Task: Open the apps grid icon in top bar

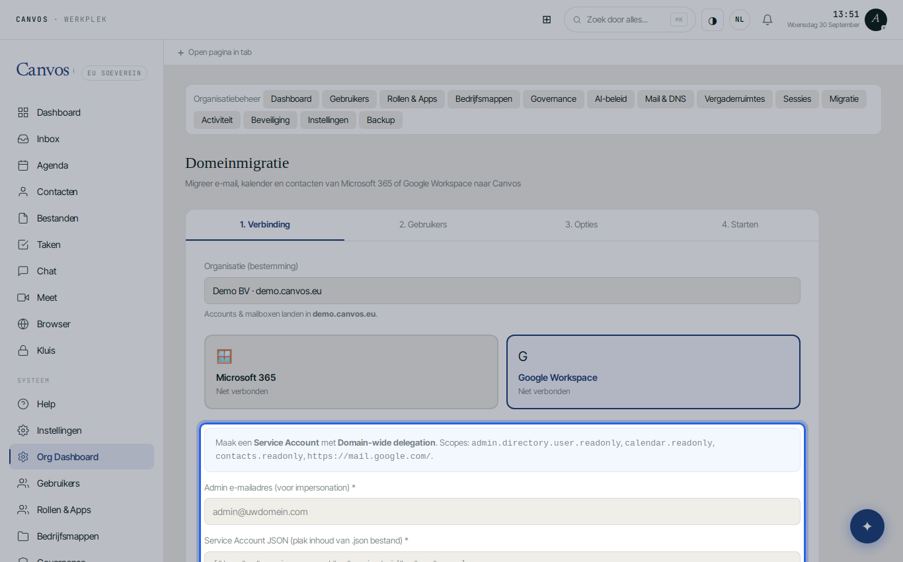Action: coord(547,20)
